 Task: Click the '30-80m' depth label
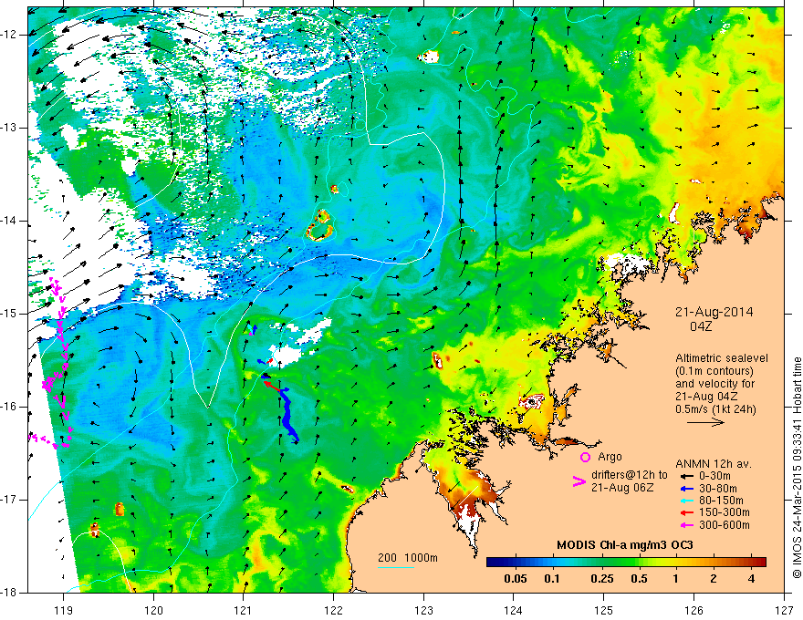click(x=718, y=488)
